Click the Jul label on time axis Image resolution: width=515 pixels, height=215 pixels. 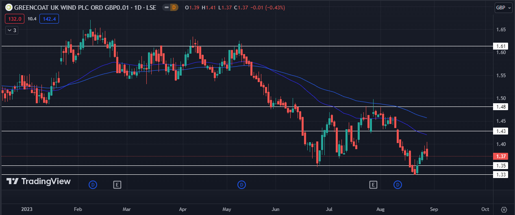(x=329, y=209)
